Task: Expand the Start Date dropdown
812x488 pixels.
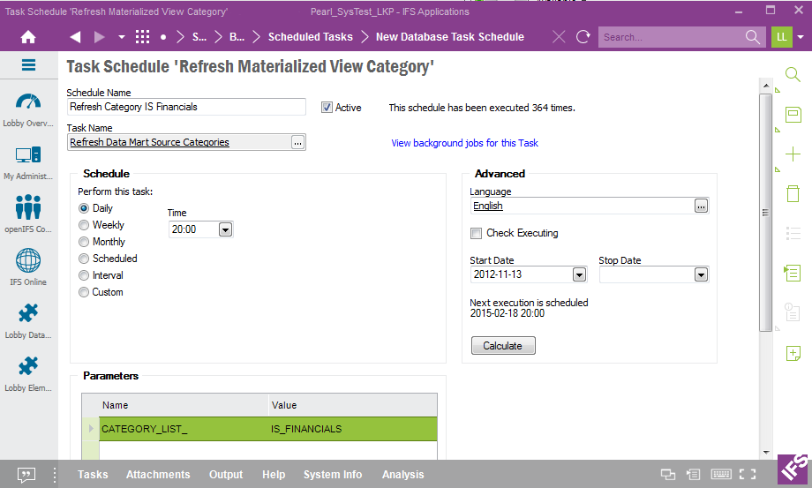Action: coord(579,275)
